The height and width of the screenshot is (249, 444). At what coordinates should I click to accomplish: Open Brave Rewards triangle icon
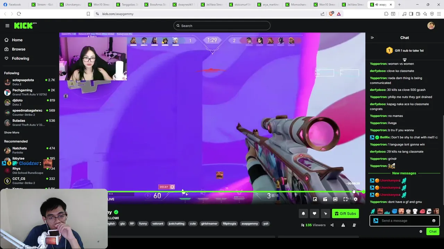[339, 14]
